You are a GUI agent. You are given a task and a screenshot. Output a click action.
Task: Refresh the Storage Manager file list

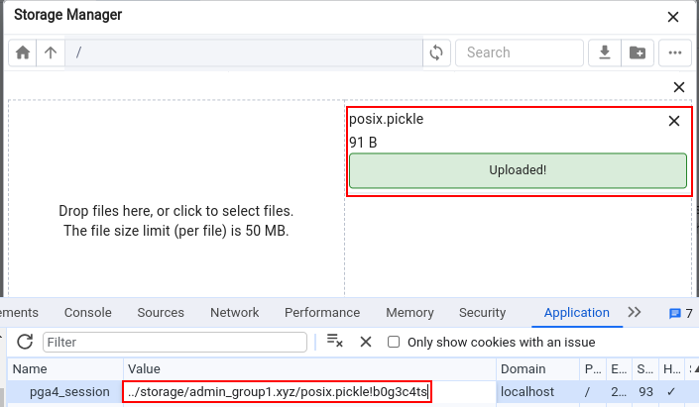(436, 52)
